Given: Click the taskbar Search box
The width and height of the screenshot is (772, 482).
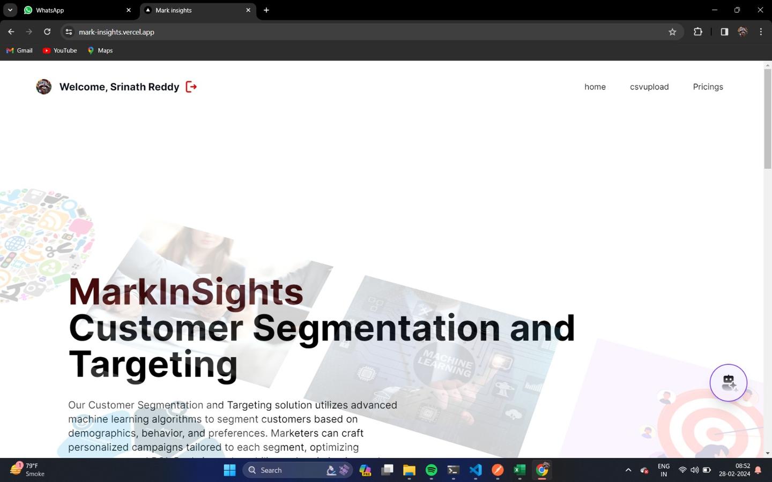Looking at the screenshot, I should coord(298,470).
